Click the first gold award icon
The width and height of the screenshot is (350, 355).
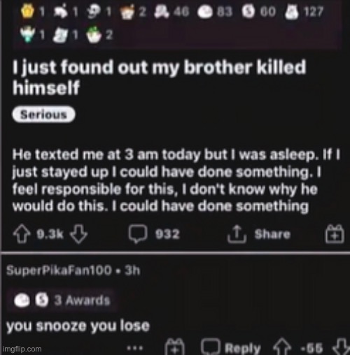[x=27, y=11]
